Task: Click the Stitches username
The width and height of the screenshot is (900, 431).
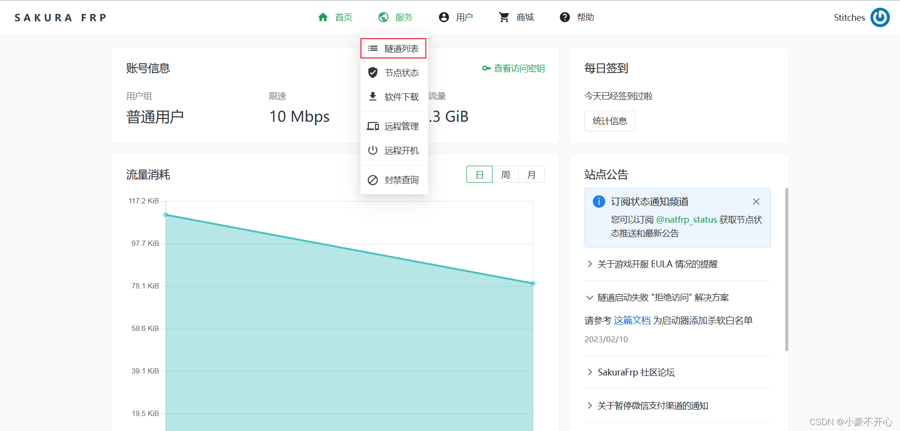Action: [x=849, y=17]
